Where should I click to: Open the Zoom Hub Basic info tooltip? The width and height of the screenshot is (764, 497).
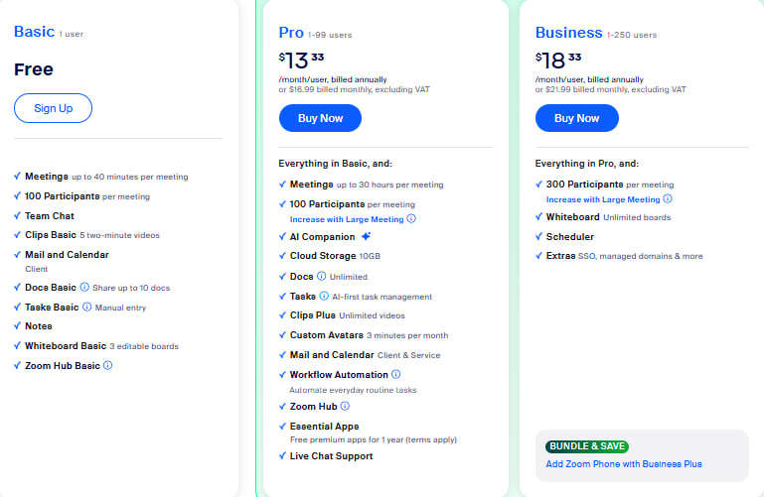point(108,365)
